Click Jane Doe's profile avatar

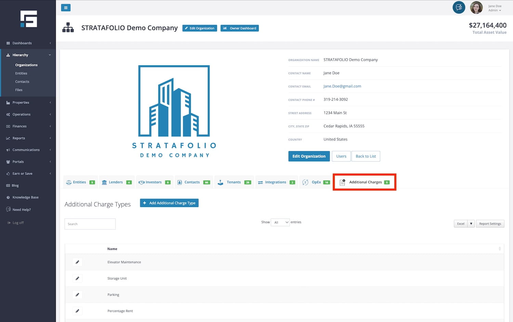pyautogui.click(x=476, y=8)
